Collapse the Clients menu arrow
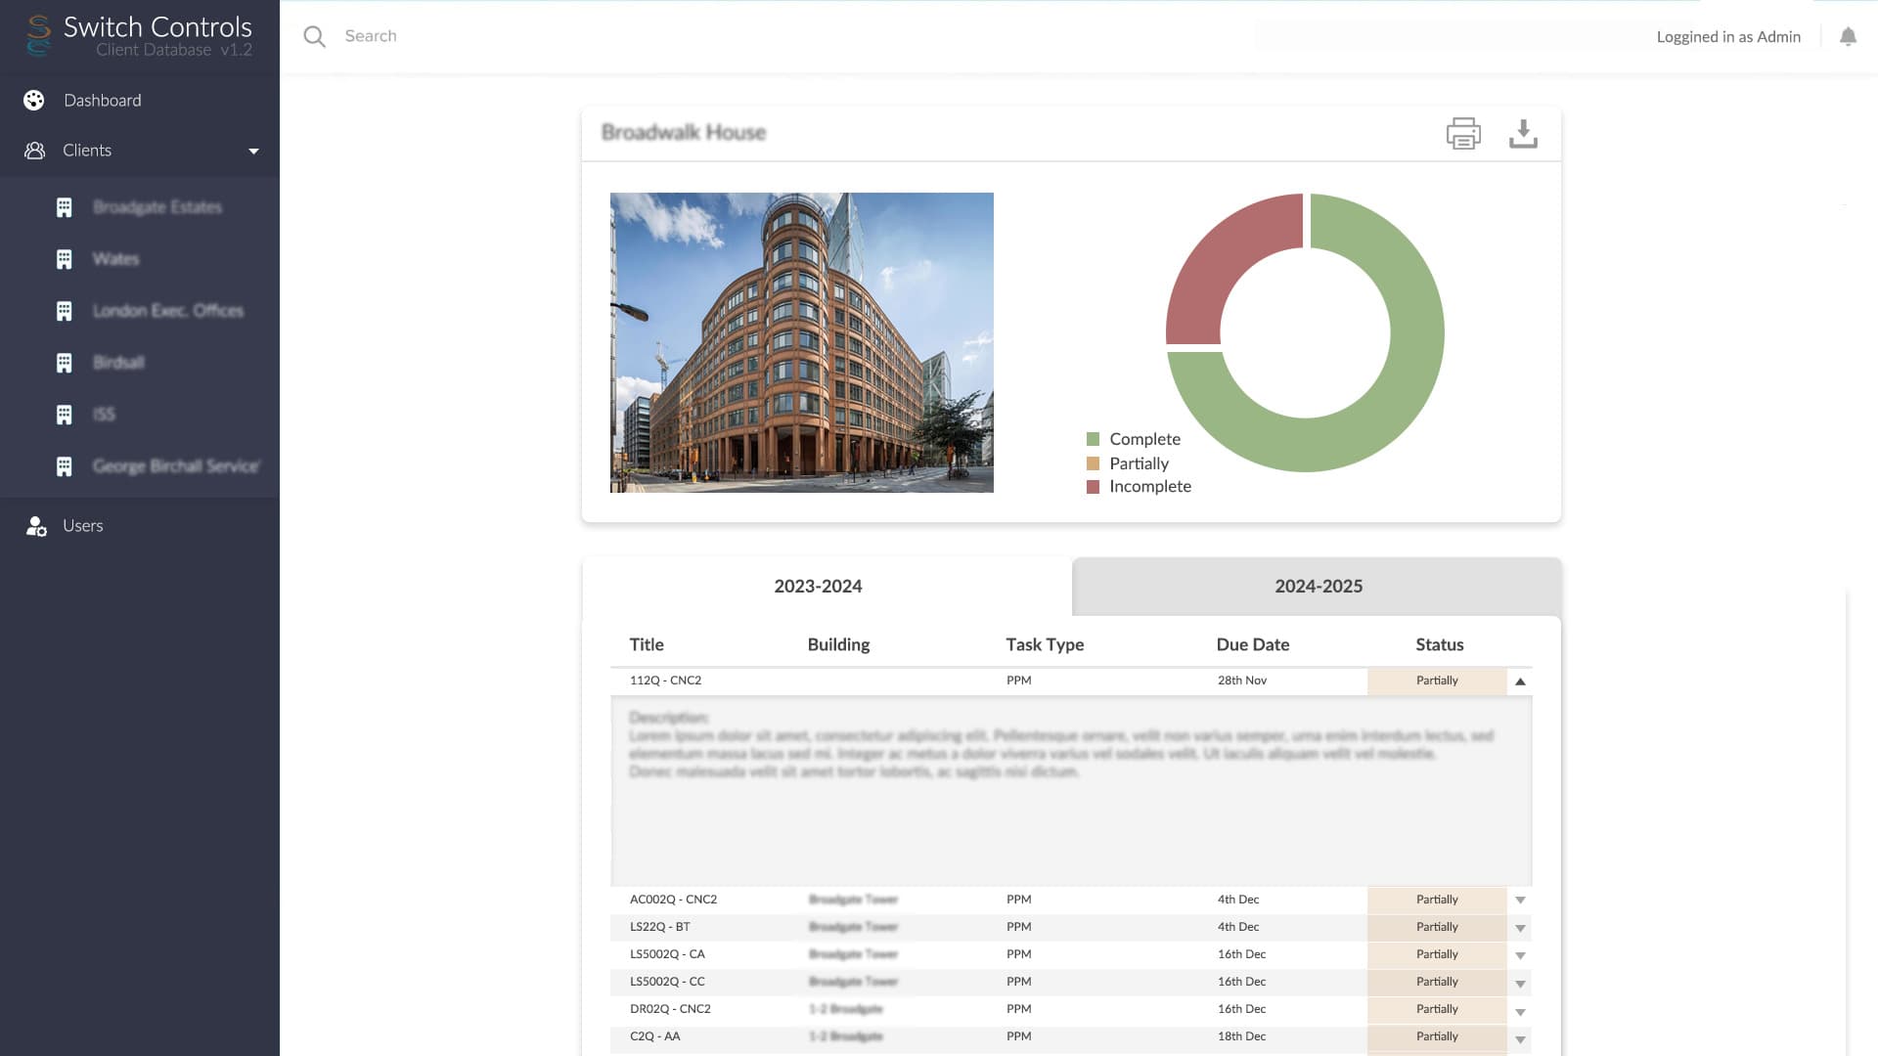Viewport: 1878px width, 1056px height. (x=253, y=152)
